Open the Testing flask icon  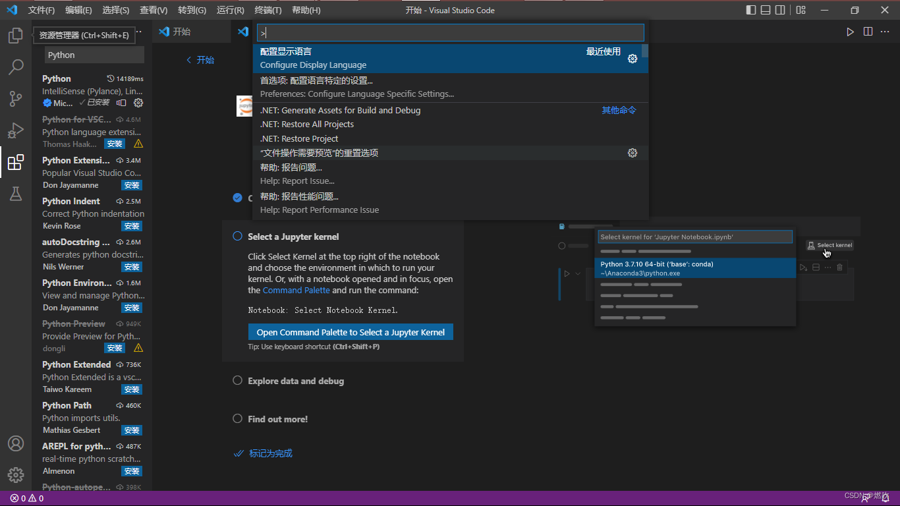(x=15, y=193)
